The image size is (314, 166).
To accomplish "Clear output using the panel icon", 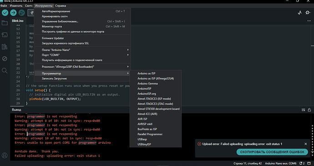I will point(304,110).
